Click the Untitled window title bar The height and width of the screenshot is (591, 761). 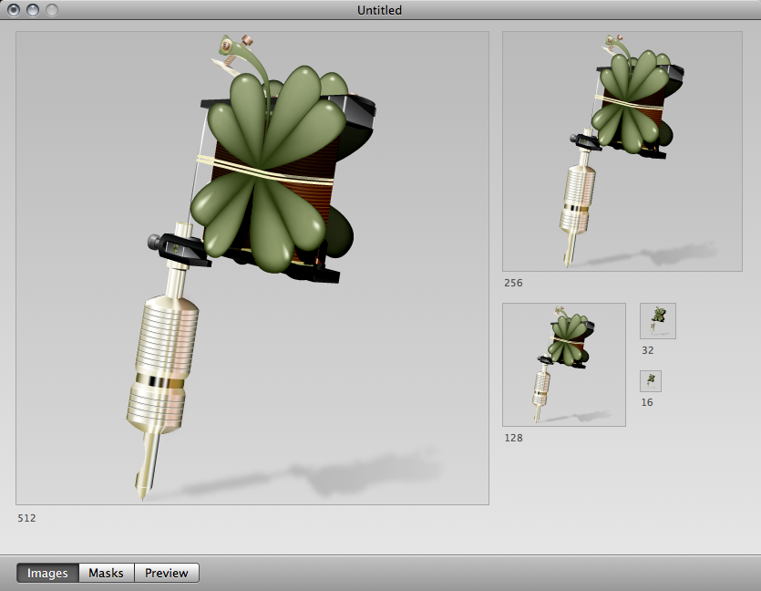(378, 10)
